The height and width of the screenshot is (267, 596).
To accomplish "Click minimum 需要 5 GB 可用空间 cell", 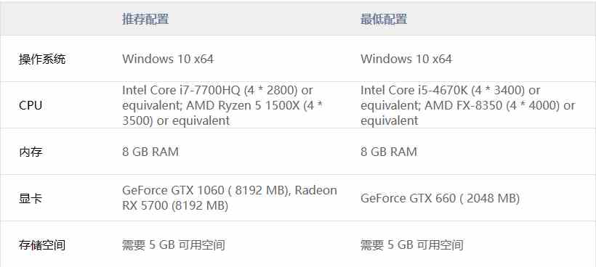I will (x=412, y=245).
